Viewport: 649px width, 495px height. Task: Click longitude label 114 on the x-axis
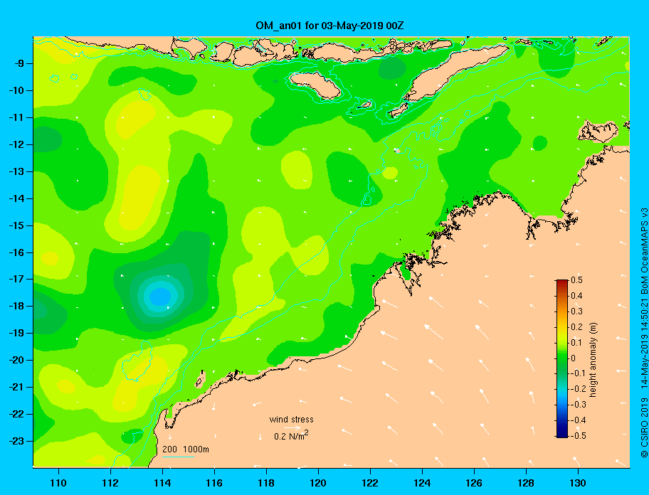tap(162, 483)
